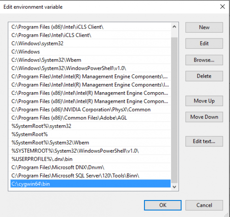Viewport: 230px width, 217px height.
Task: Open the Edit text... view
Action: tap(204, 141)
